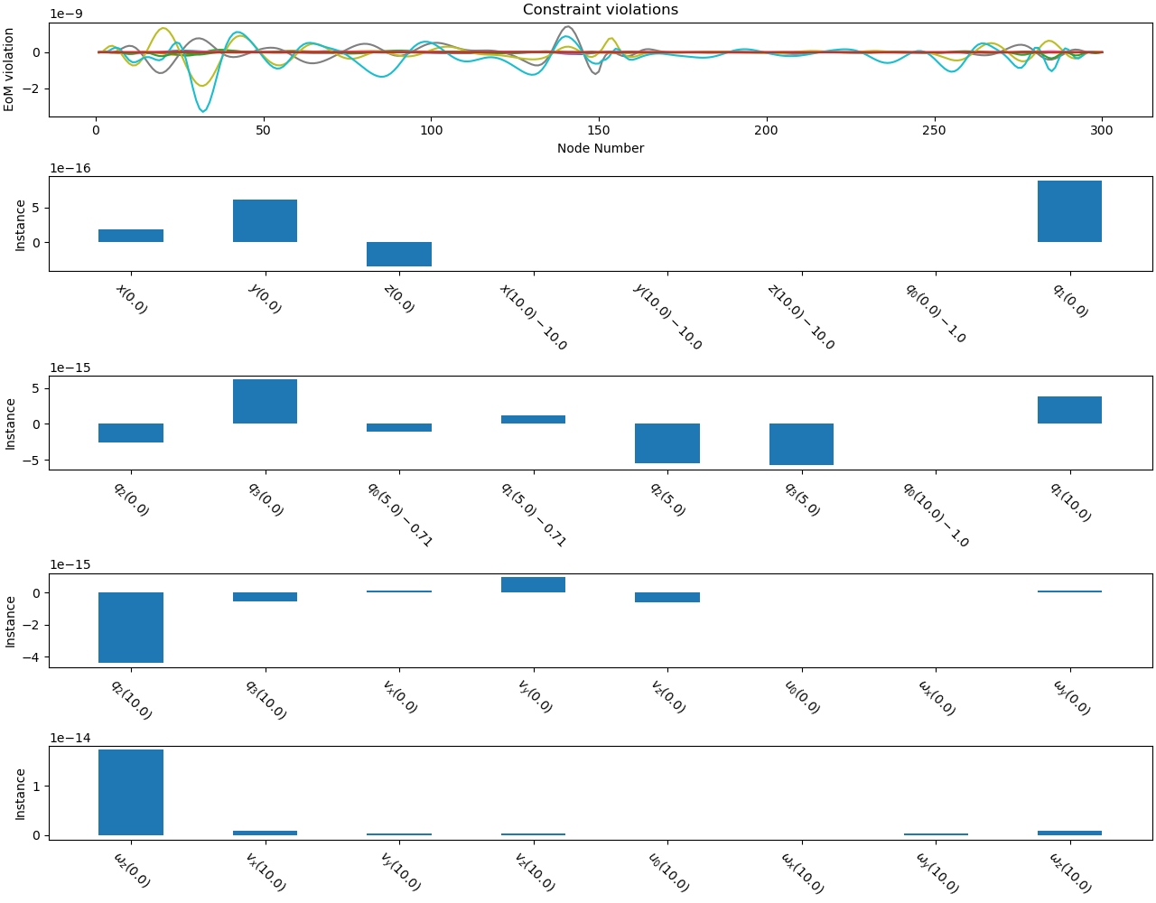
Task: Select the q3(5.0) tick label
Action: click(x=801, y=499)
